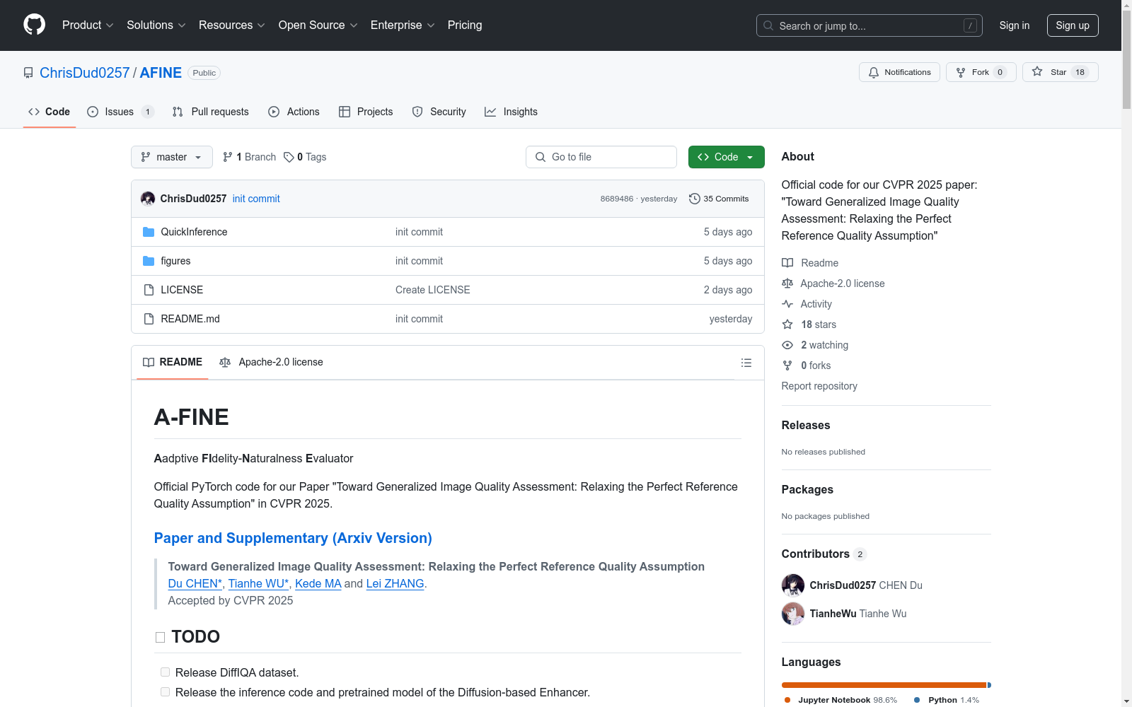
Task: Open the Actions tab
Action: pos(294,112)
